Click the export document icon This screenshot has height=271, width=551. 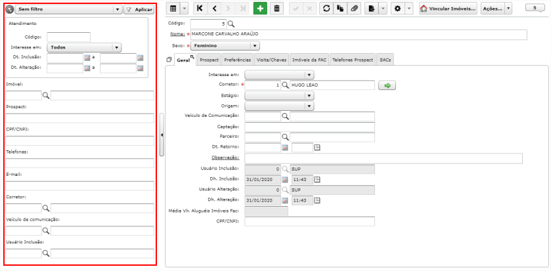[372, 9]
